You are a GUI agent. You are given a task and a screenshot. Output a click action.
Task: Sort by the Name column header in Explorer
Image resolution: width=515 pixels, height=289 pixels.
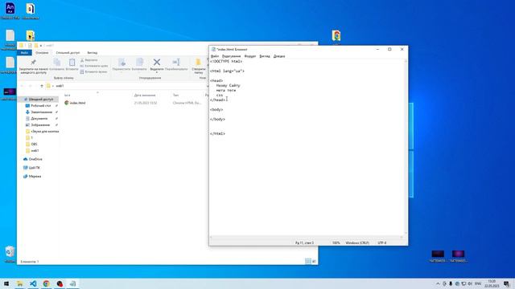click(x=67, y=95)
